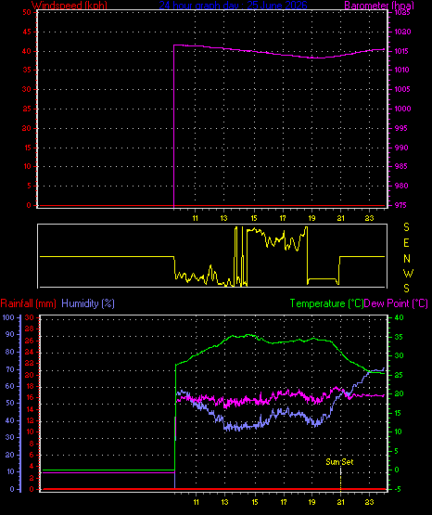Click hour 19 below the barometer graph
Viewport: 432px width, 515px height.
pyautogui.click(x=311, y=218)
